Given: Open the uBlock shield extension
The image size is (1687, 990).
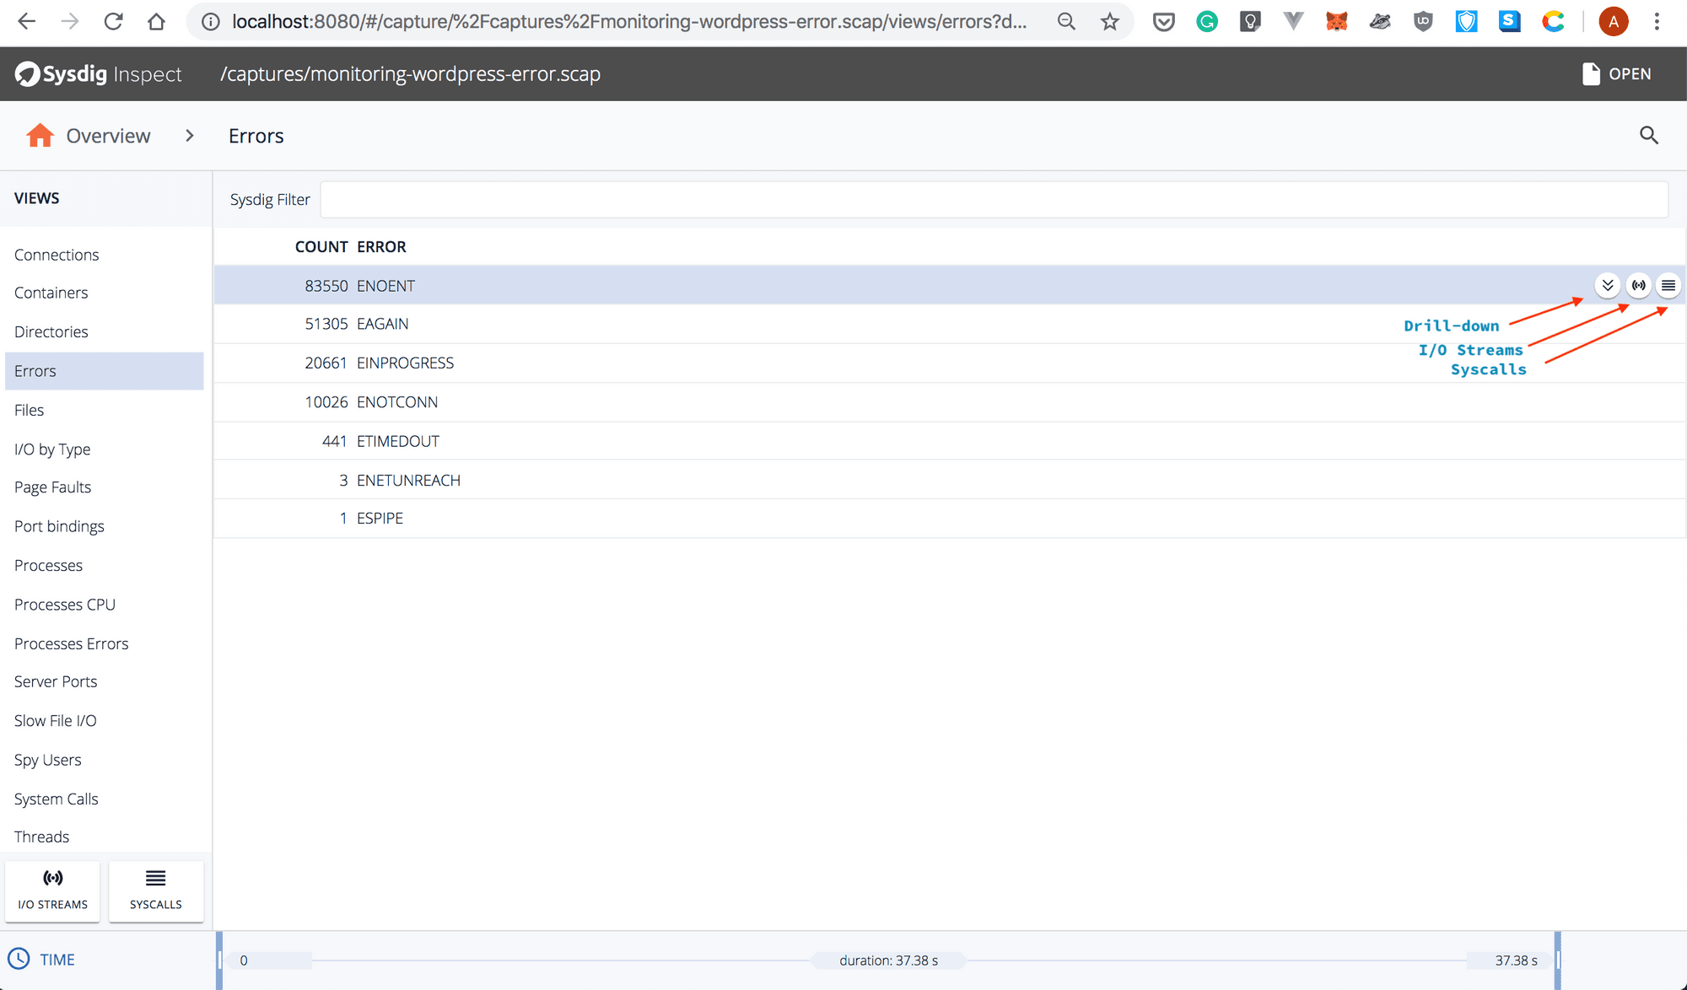Looking at the screenshot, I should [1423, 22].
